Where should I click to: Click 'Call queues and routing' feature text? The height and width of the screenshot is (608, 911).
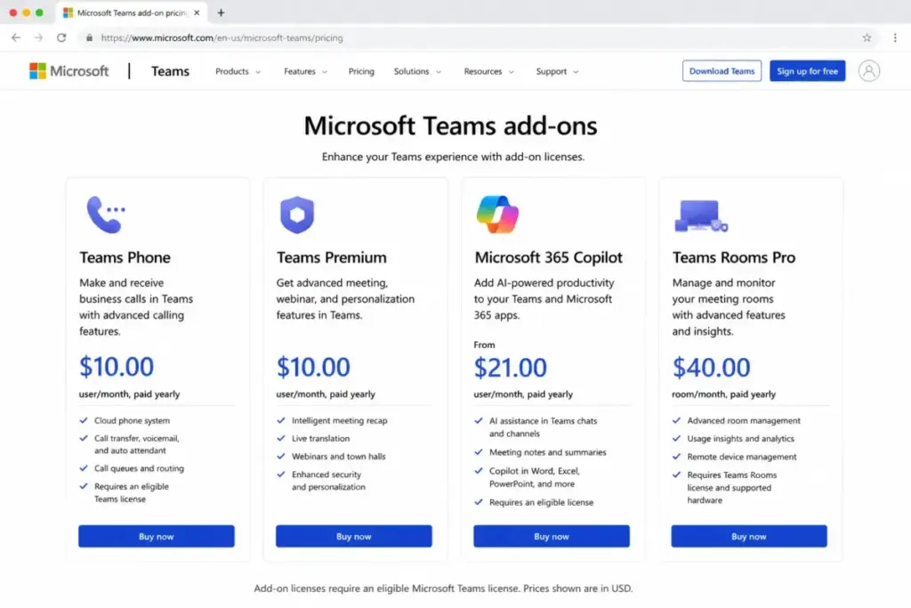tap(139, 468)
